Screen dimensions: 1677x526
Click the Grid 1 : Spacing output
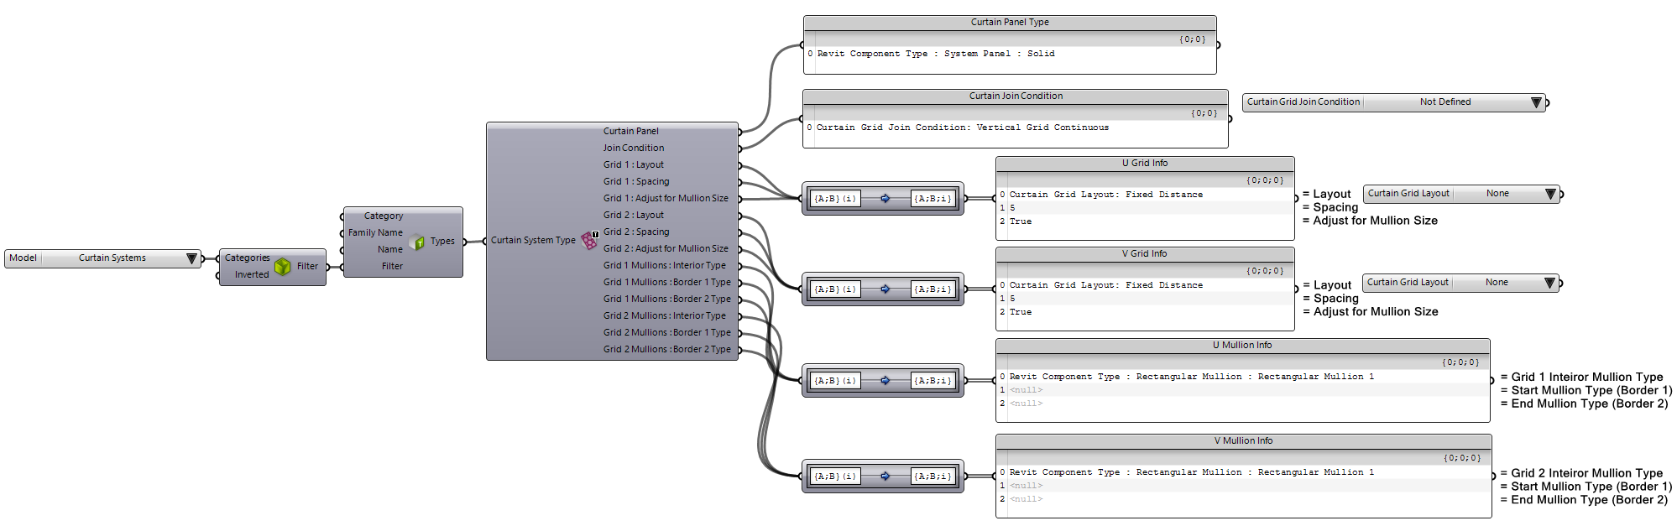point(635,182)
